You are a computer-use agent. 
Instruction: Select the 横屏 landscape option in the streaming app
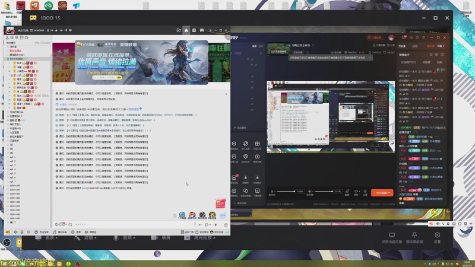[x=255, y=46]
